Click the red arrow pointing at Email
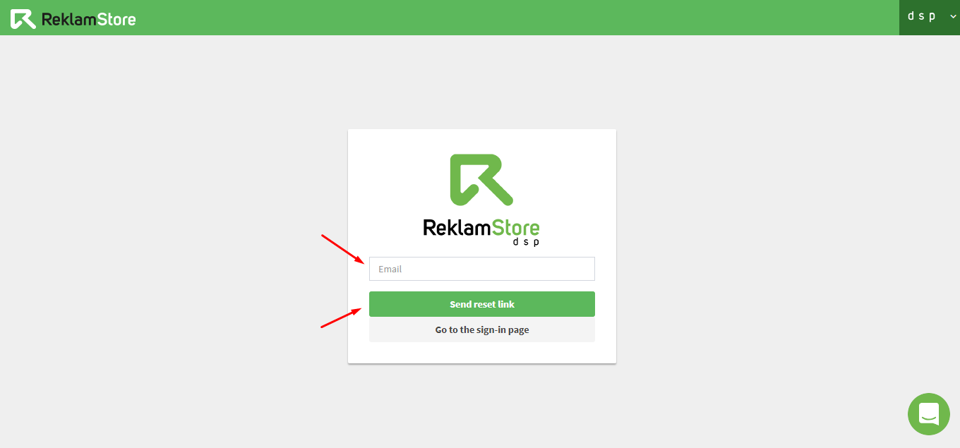 tap(344, 249)
